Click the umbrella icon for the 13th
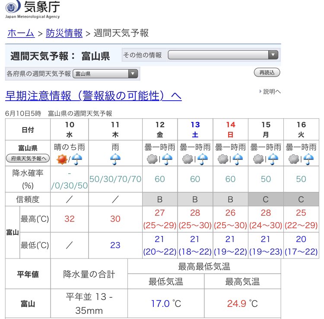The width and height of the screenshot is (324, 319). pos(203,159)
